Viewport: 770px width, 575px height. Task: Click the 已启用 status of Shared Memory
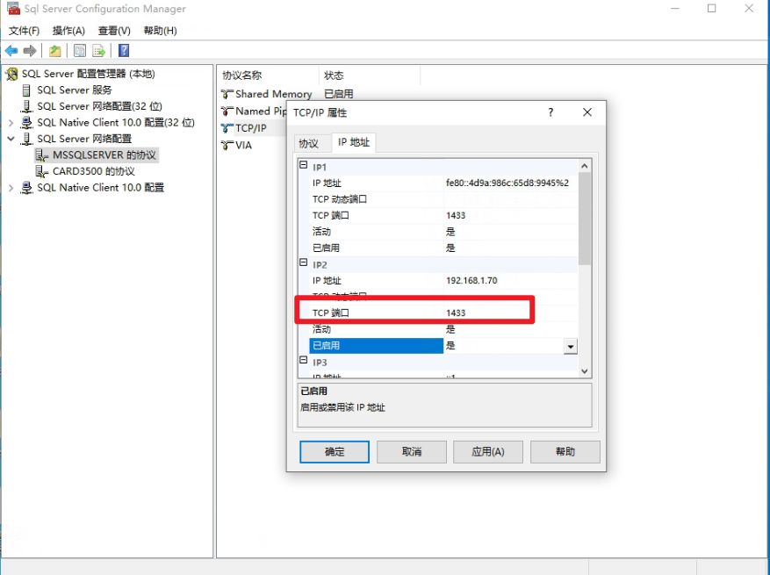click(x=339, y=94)
